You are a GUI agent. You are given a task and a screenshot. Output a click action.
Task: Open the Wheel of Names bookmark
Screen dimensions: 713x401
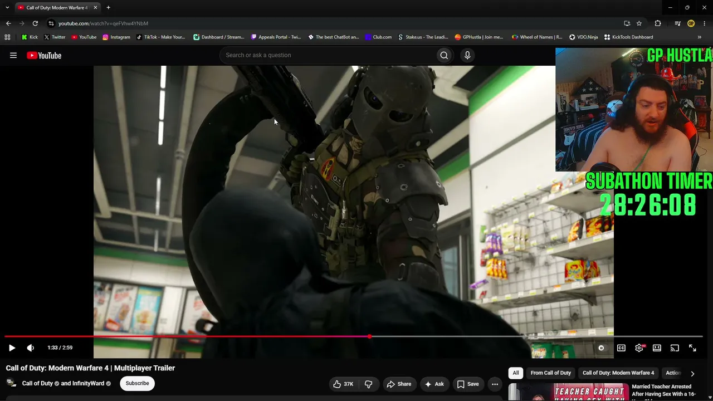click(536, 37)
